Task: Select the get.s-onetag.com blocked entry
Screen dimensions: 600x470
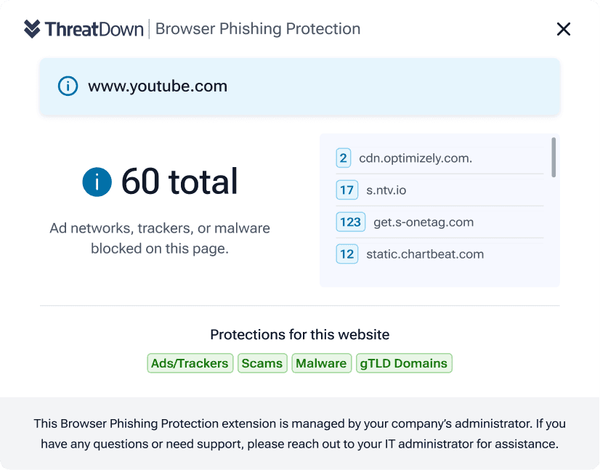Action: coord(439,222)
